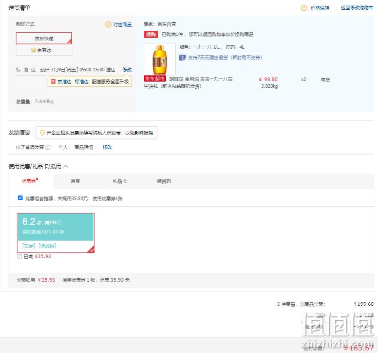This screenshot has width=378, height=353.
Task: Click the info icon before 已减 ¥35.93
Action: point(20,257)
